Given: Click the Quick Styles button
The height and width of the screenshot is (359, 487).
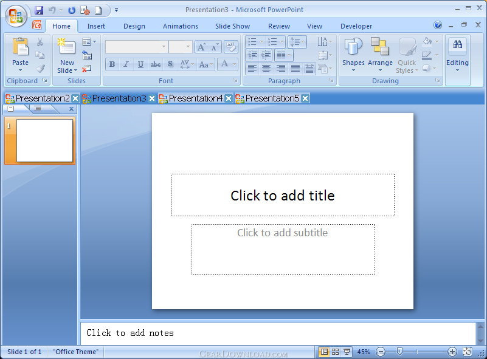Looking at the screenshot, I should tap(407, 55).
